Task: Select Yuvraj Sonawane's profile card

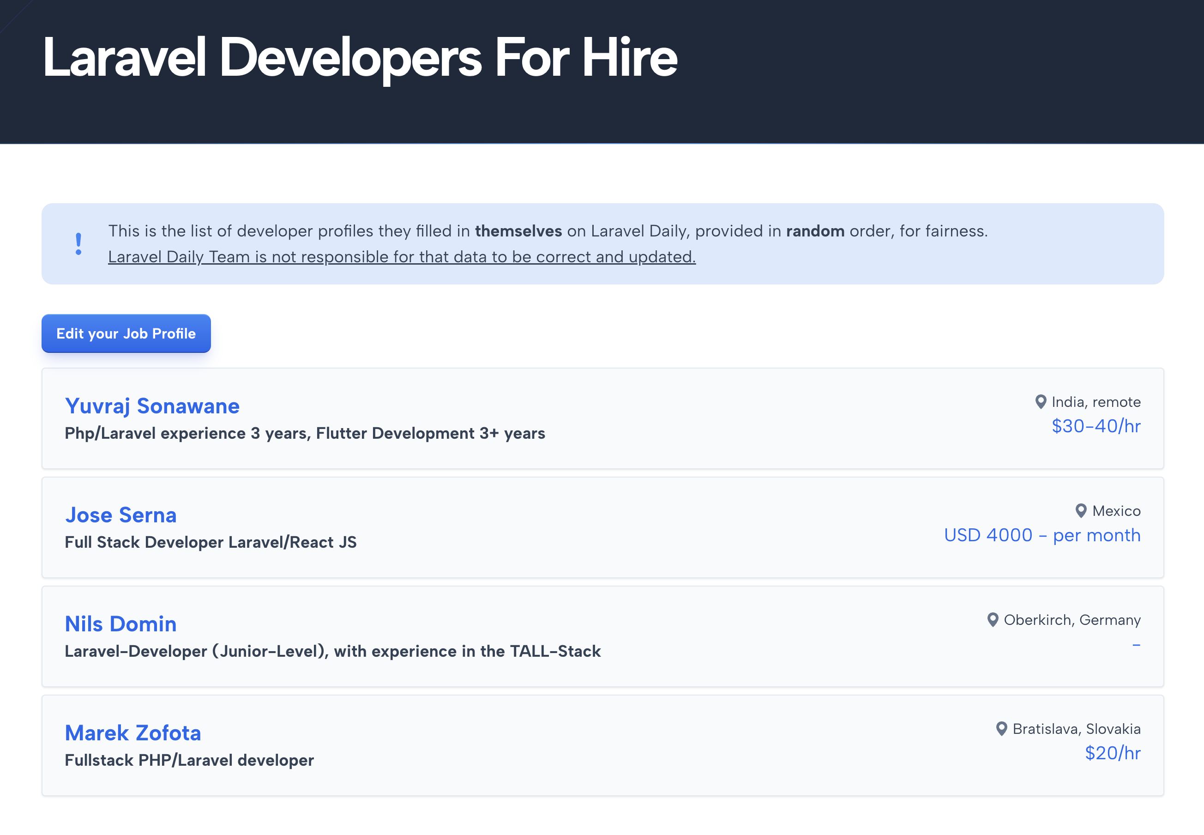Action: point(602,418)
